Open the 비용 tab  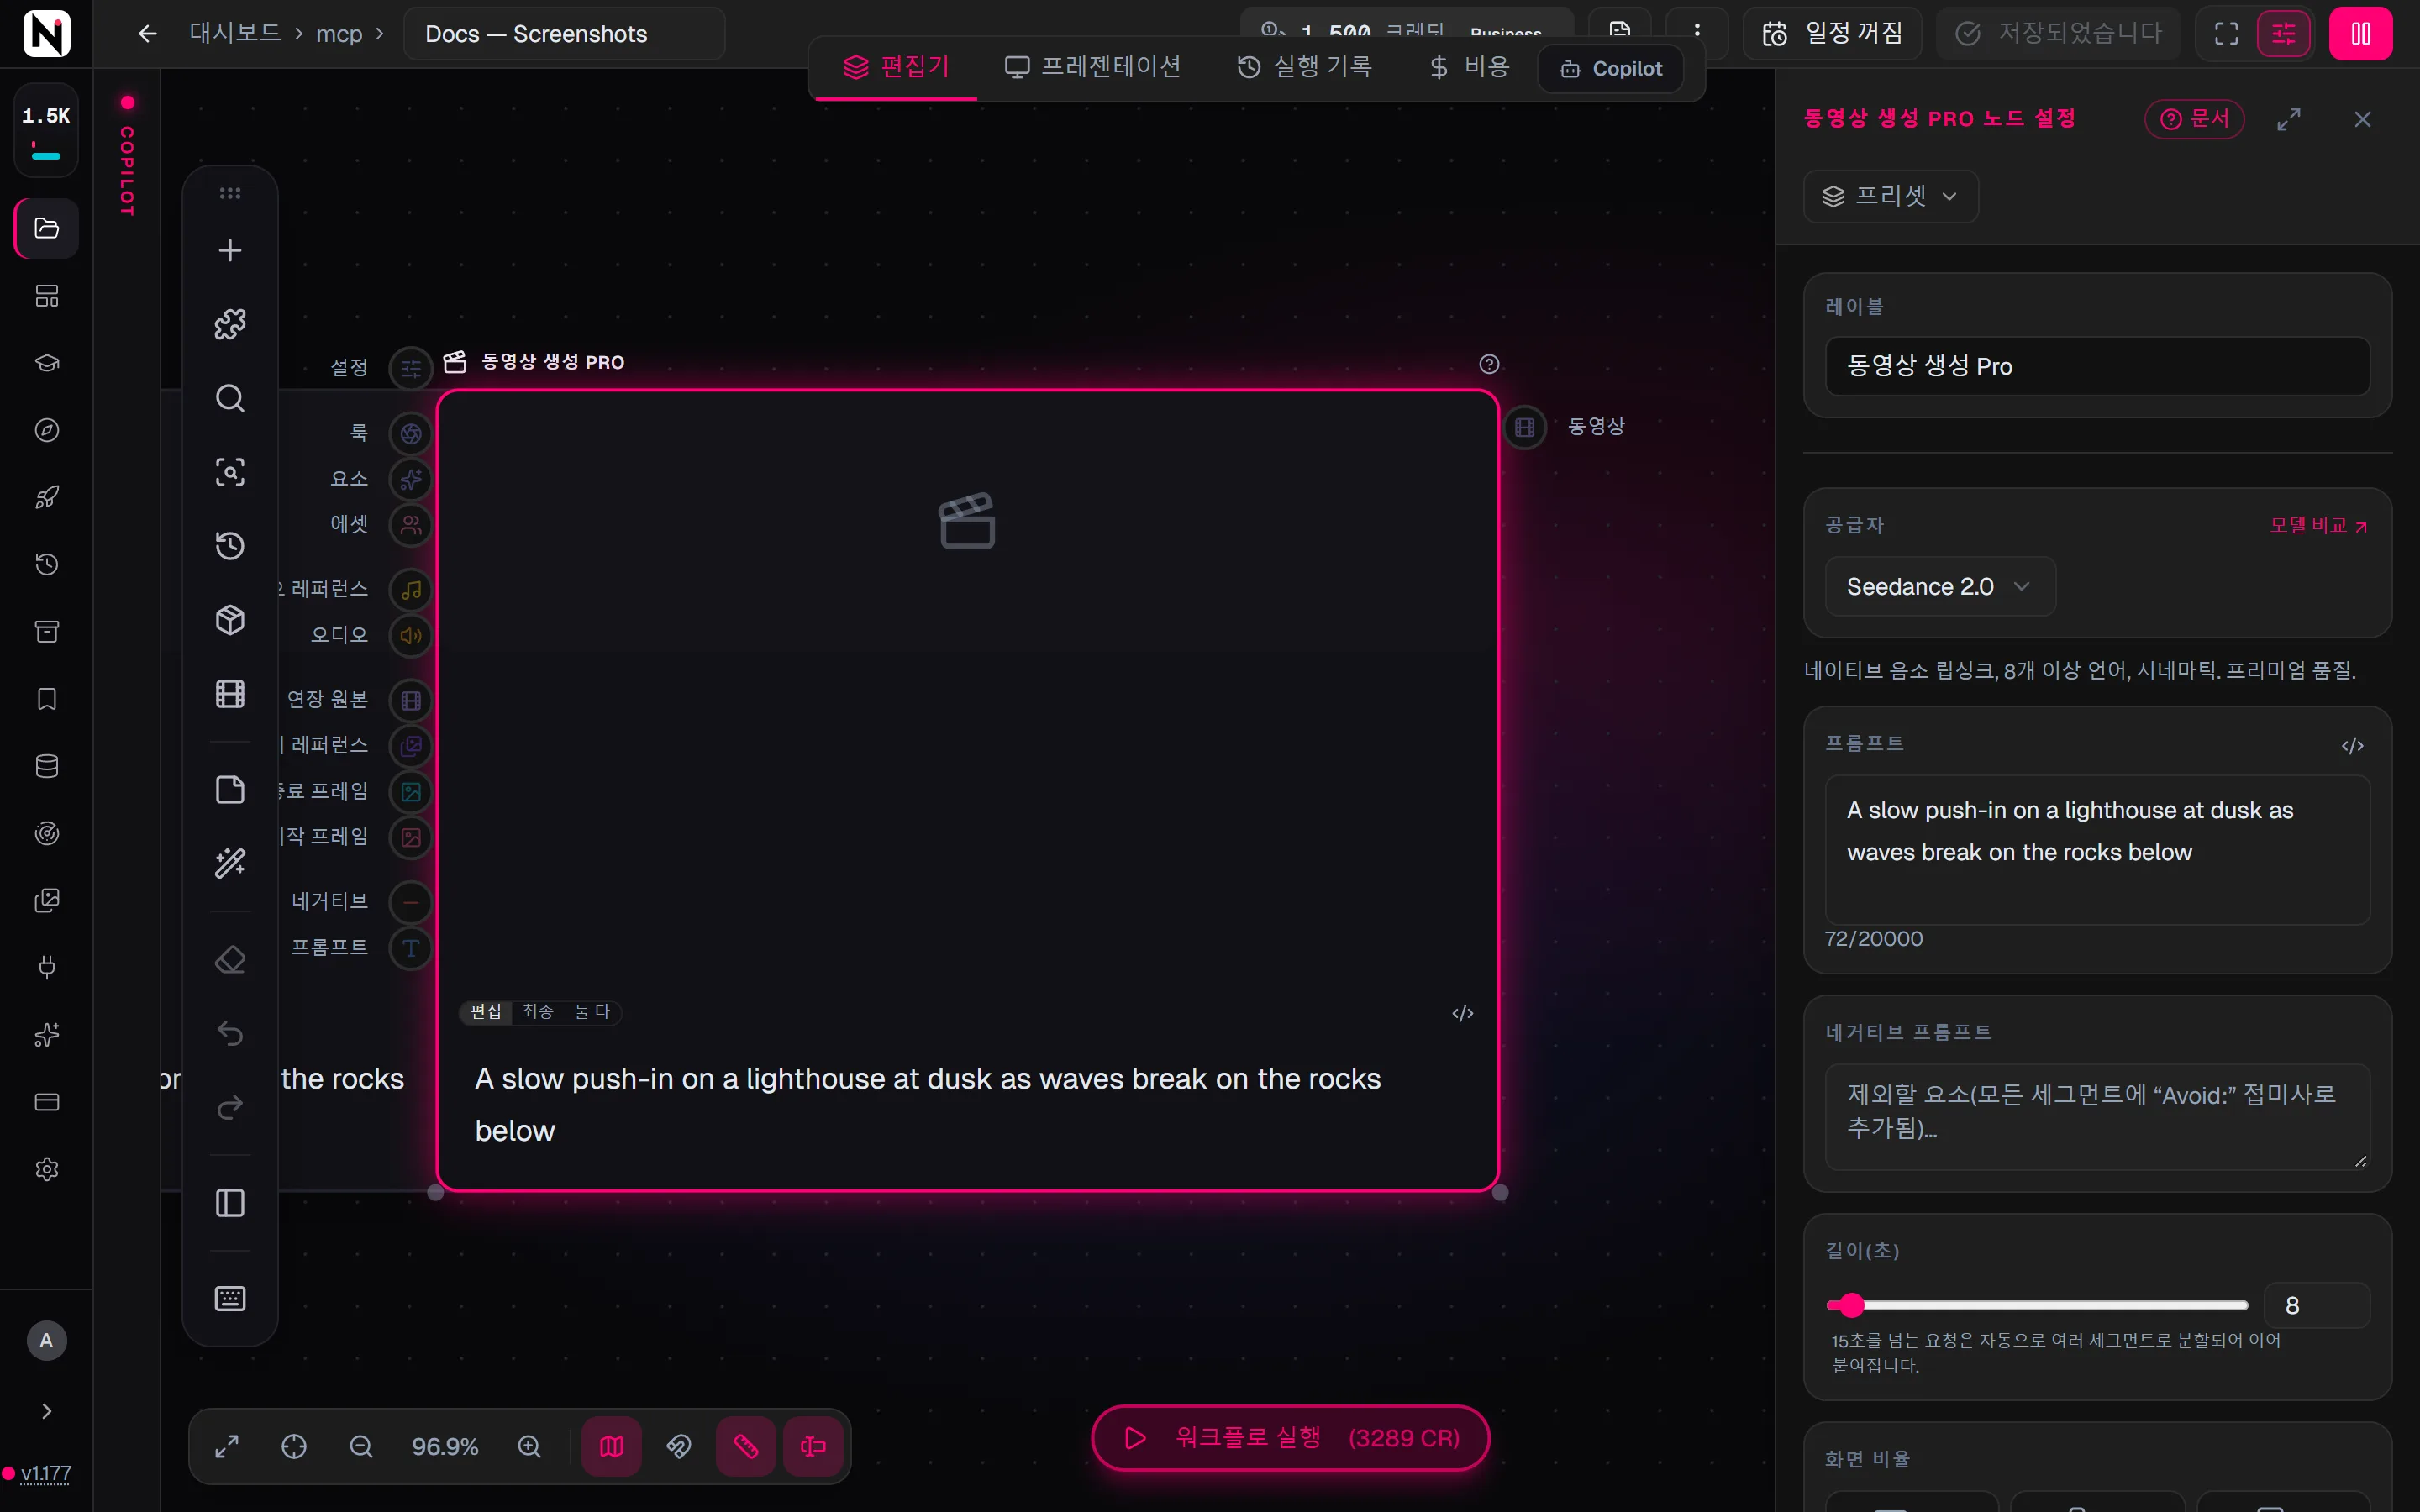(x=1469, y=67)
